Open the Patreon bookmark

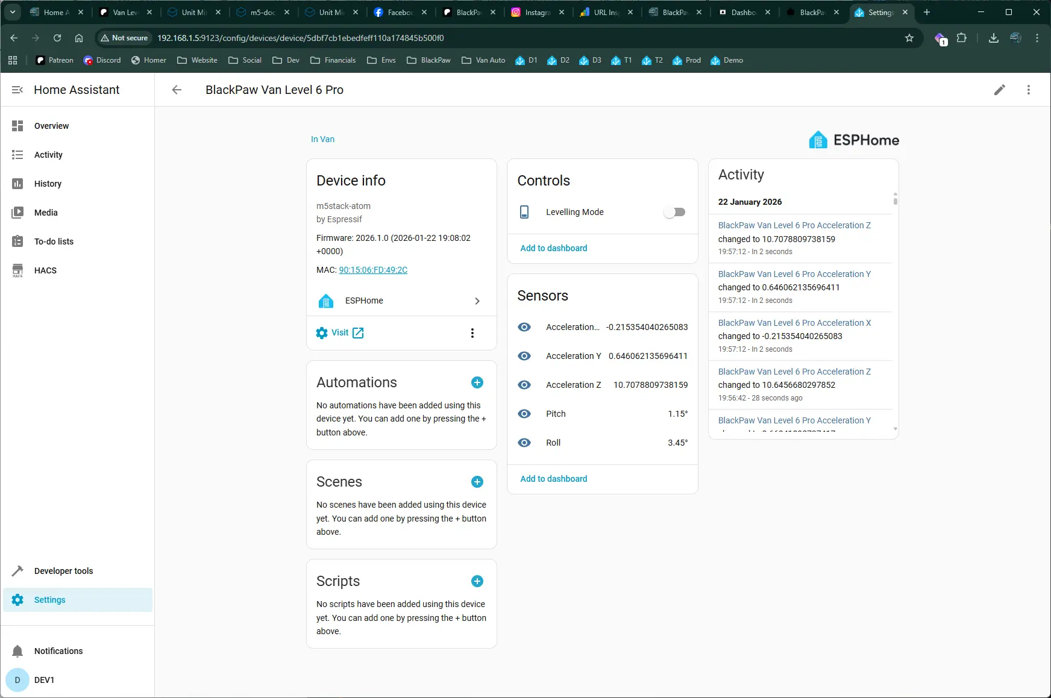pos(55,60)
